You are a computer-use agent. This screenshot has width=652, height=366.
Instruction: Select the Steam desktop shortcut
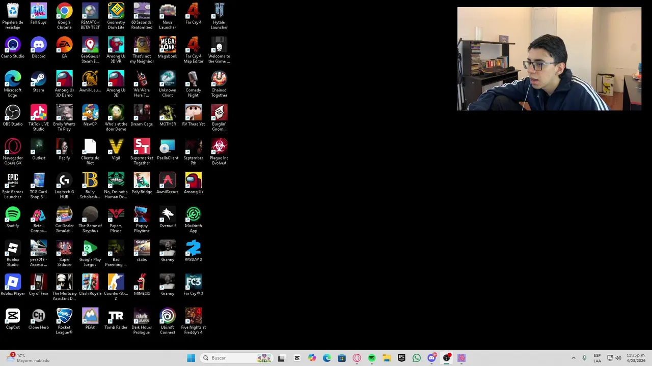[x=38, y=82]
